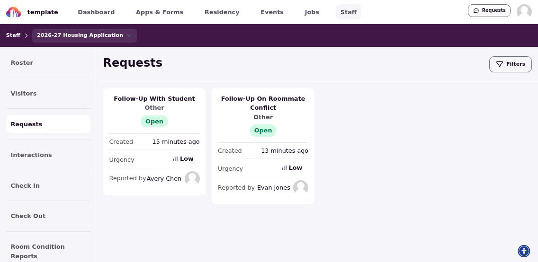Click the Open status badge on Roommate Conflict card
The image size is (538, 262).
click(263, 131)
